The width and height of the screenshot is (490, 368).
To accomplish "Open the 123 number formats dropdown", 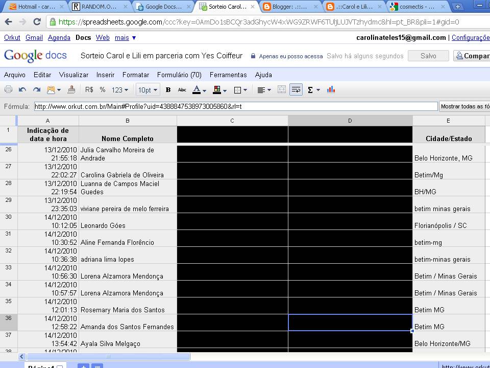I will pos(119,90).
